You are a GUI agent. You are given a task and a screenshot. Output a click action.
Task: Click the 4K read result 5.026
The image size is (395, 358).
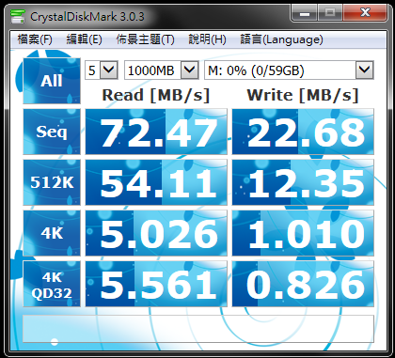pos(156,233)
